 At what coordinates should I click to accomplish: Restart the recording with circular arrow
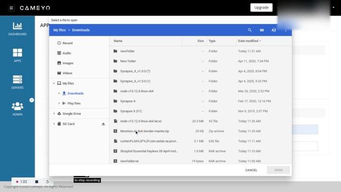[47, 181]
